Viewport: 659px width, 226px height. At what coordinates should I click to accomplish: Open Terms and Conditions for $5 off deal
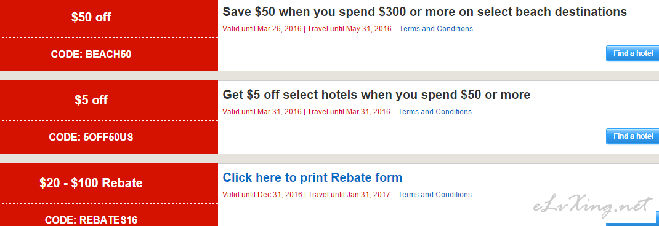[x=435, y=112]
